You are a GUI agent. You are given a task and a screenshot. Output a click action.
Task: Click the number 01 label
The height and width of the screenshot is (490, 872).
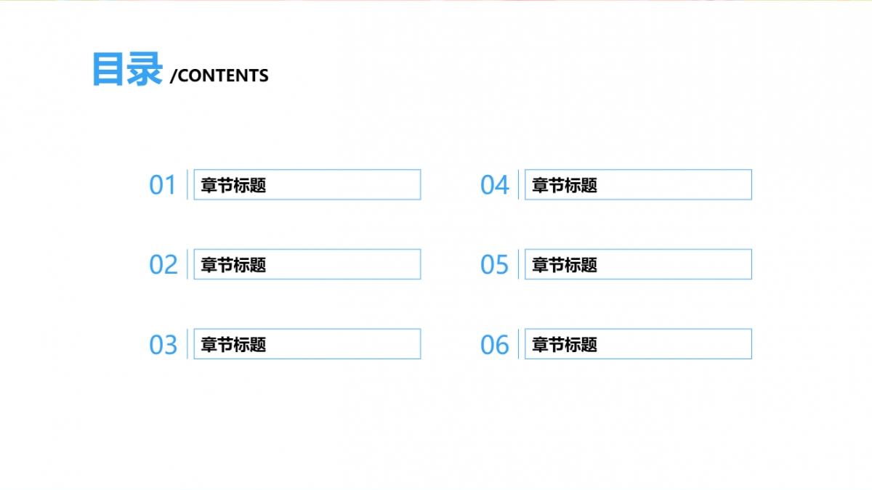point(163,185)
